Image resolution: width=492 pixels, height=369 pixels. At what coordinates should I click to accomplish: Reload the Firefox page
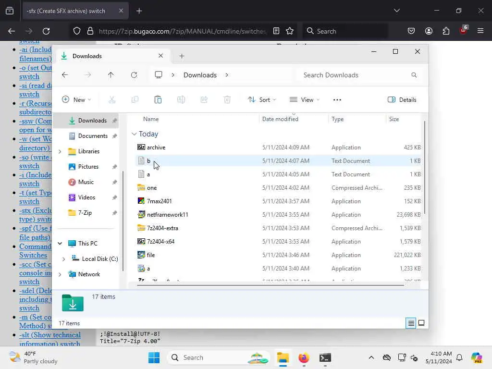[46, 31]
